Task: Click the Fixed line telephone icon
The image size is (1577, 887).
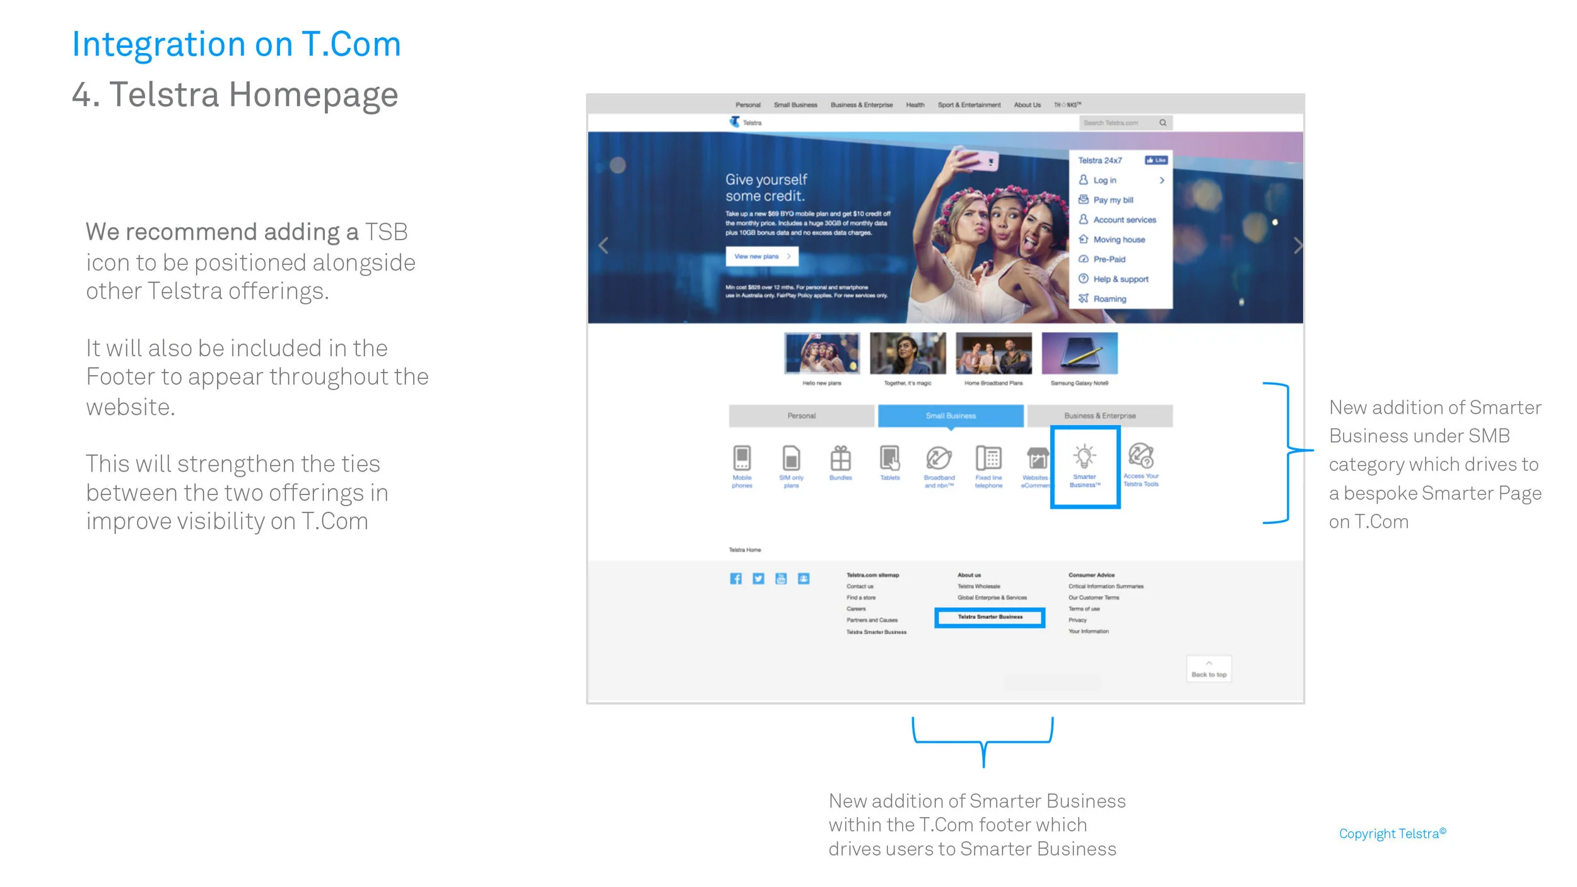Action: click(x=988, y=458)
